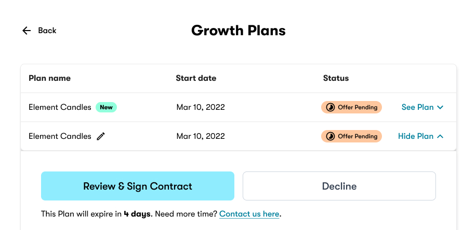Click the Growth Plans page title
This screenshot has height=230, width=476.
pyautogui.click(x=239, y=31)
